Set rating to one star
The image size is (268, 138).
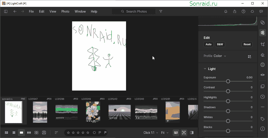click(x=68, y=133)
